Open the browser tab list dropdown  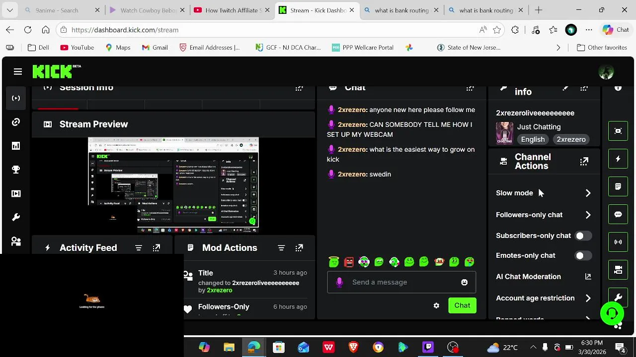tap(10, 10)
